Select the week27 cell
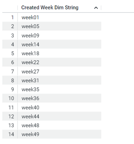Screen dimensions: 134x144 pyautogui.click(x=59, y=71)
